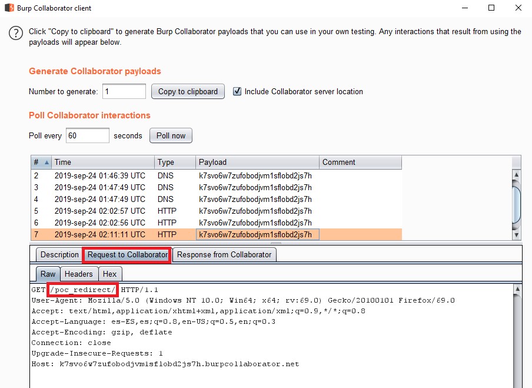The width and height of the screenshot is (532, 388).
Task: Open Response from Collaborator tab
Action: coord(224,254)
